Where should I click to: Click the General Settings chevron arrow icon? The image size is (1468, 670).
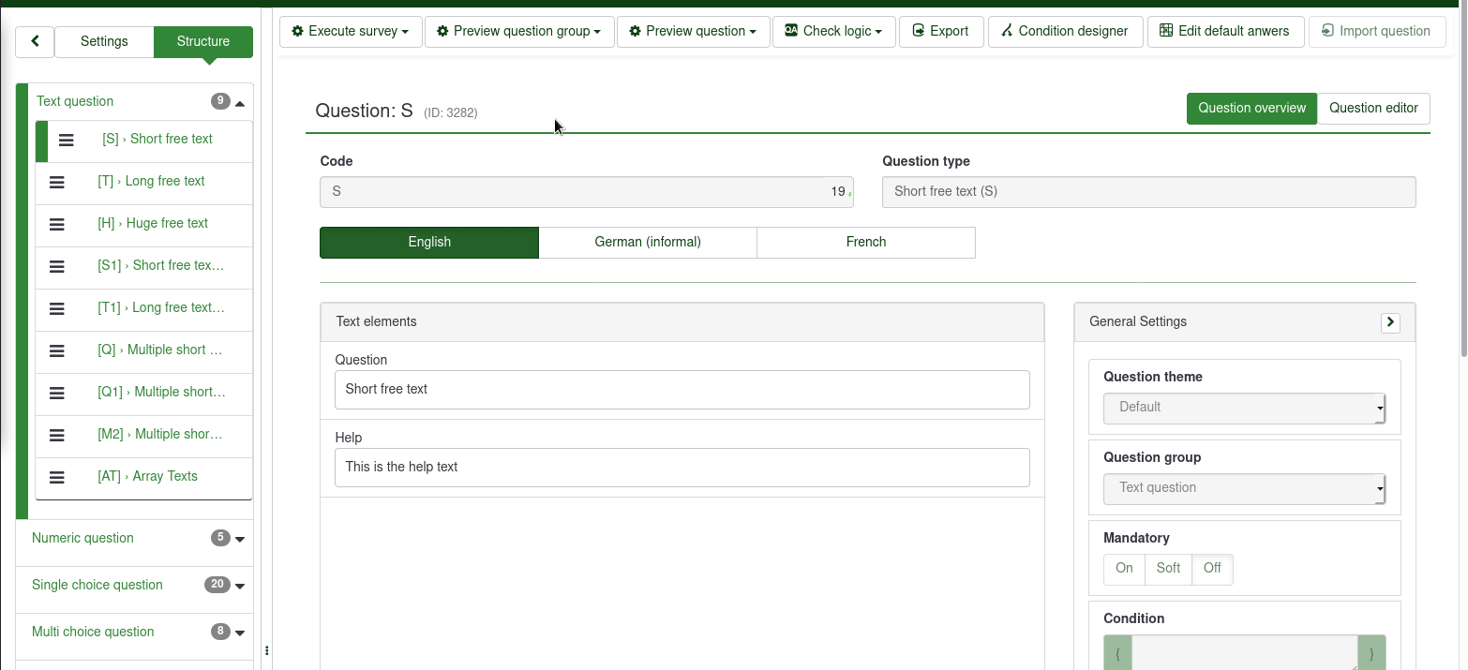pos(1390,322)
